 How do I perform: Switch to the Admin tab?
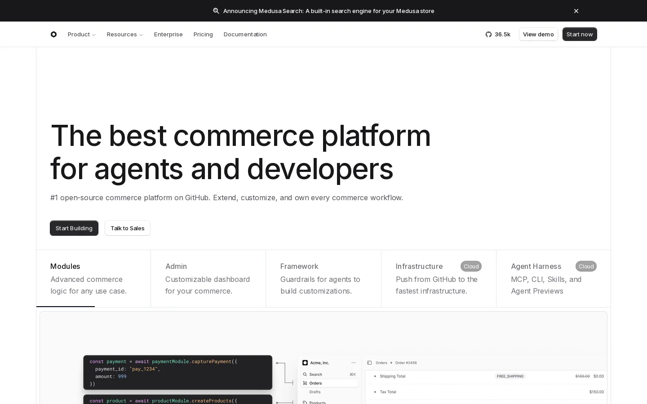(208, 278)
